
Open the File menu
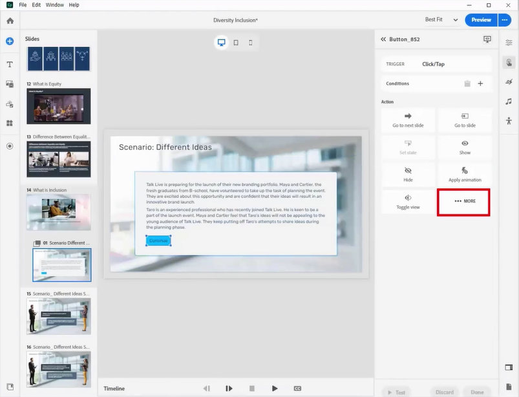point(23,5)
